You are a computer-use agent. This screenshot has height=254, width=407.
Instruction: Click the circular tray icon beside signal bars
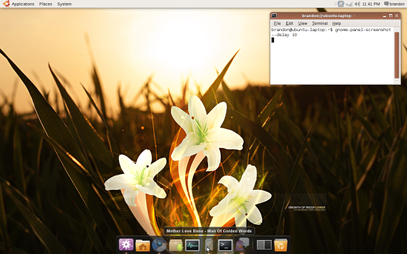point(341,4)
